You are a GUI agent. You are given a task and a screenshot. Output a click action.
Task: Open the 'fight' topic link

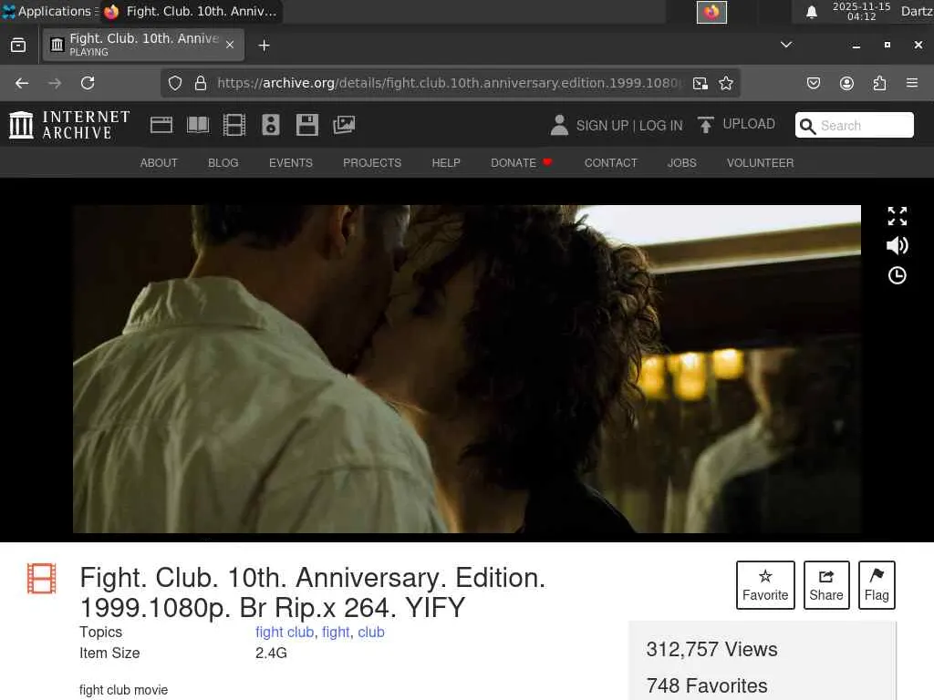coord(336,633)
